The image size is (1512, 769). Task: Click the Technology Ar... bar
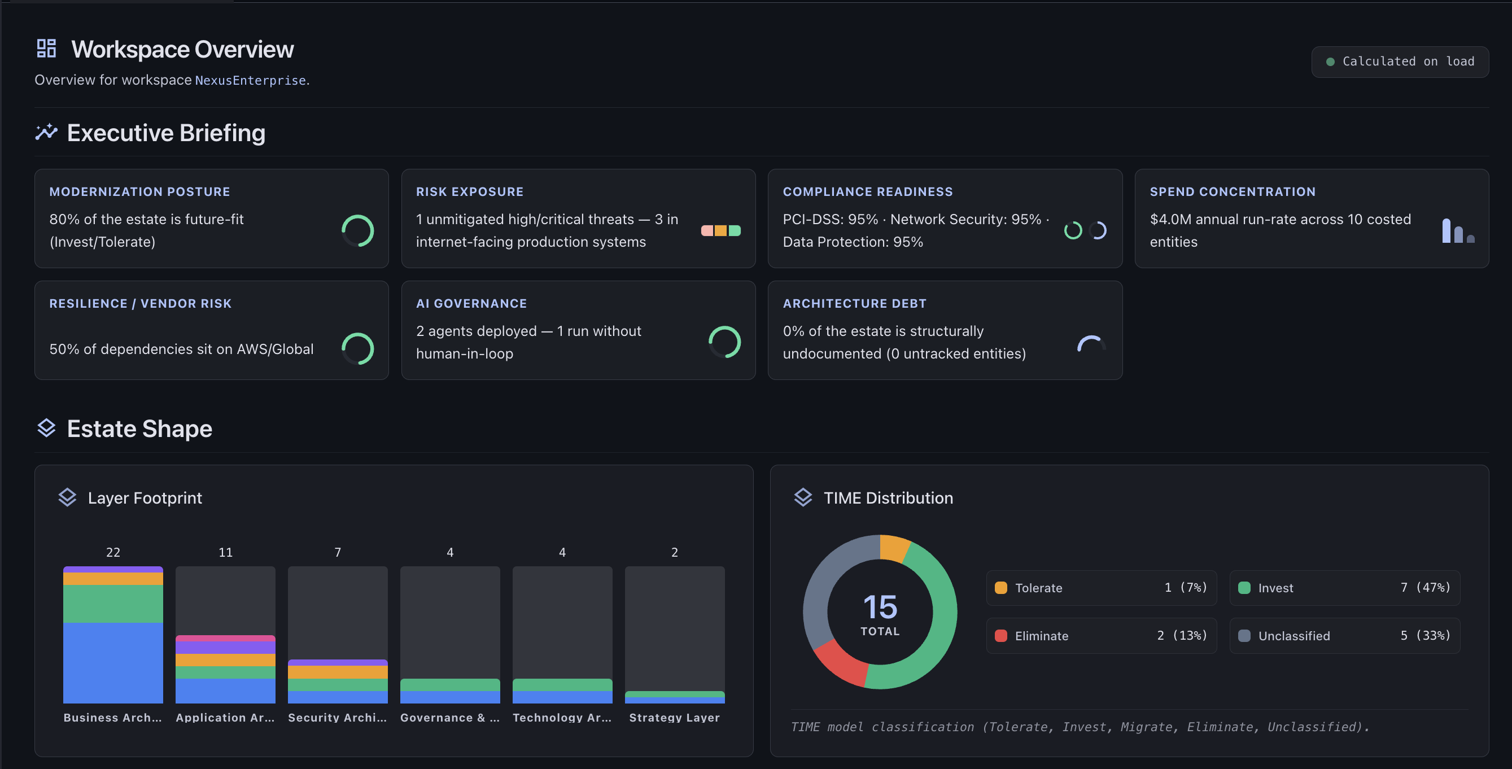[562, 691]
